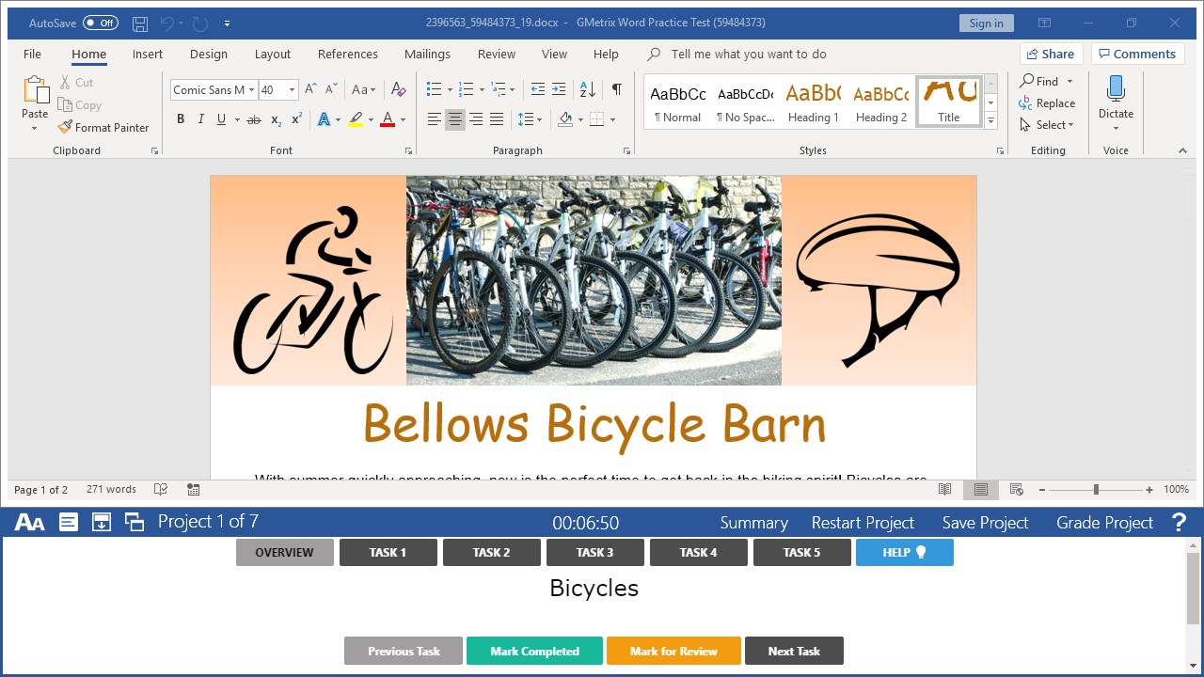Switch to the References ribbon tab
The width and height of the screenshot is (1204, 677).
[x=348, y=54]
